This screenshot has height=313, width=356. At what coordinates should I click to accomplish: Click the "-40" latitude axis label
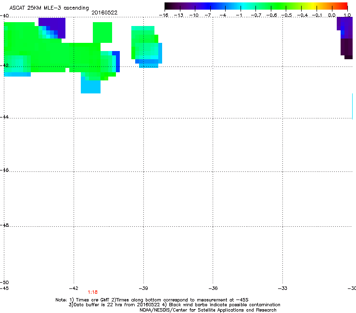point(4,16)
